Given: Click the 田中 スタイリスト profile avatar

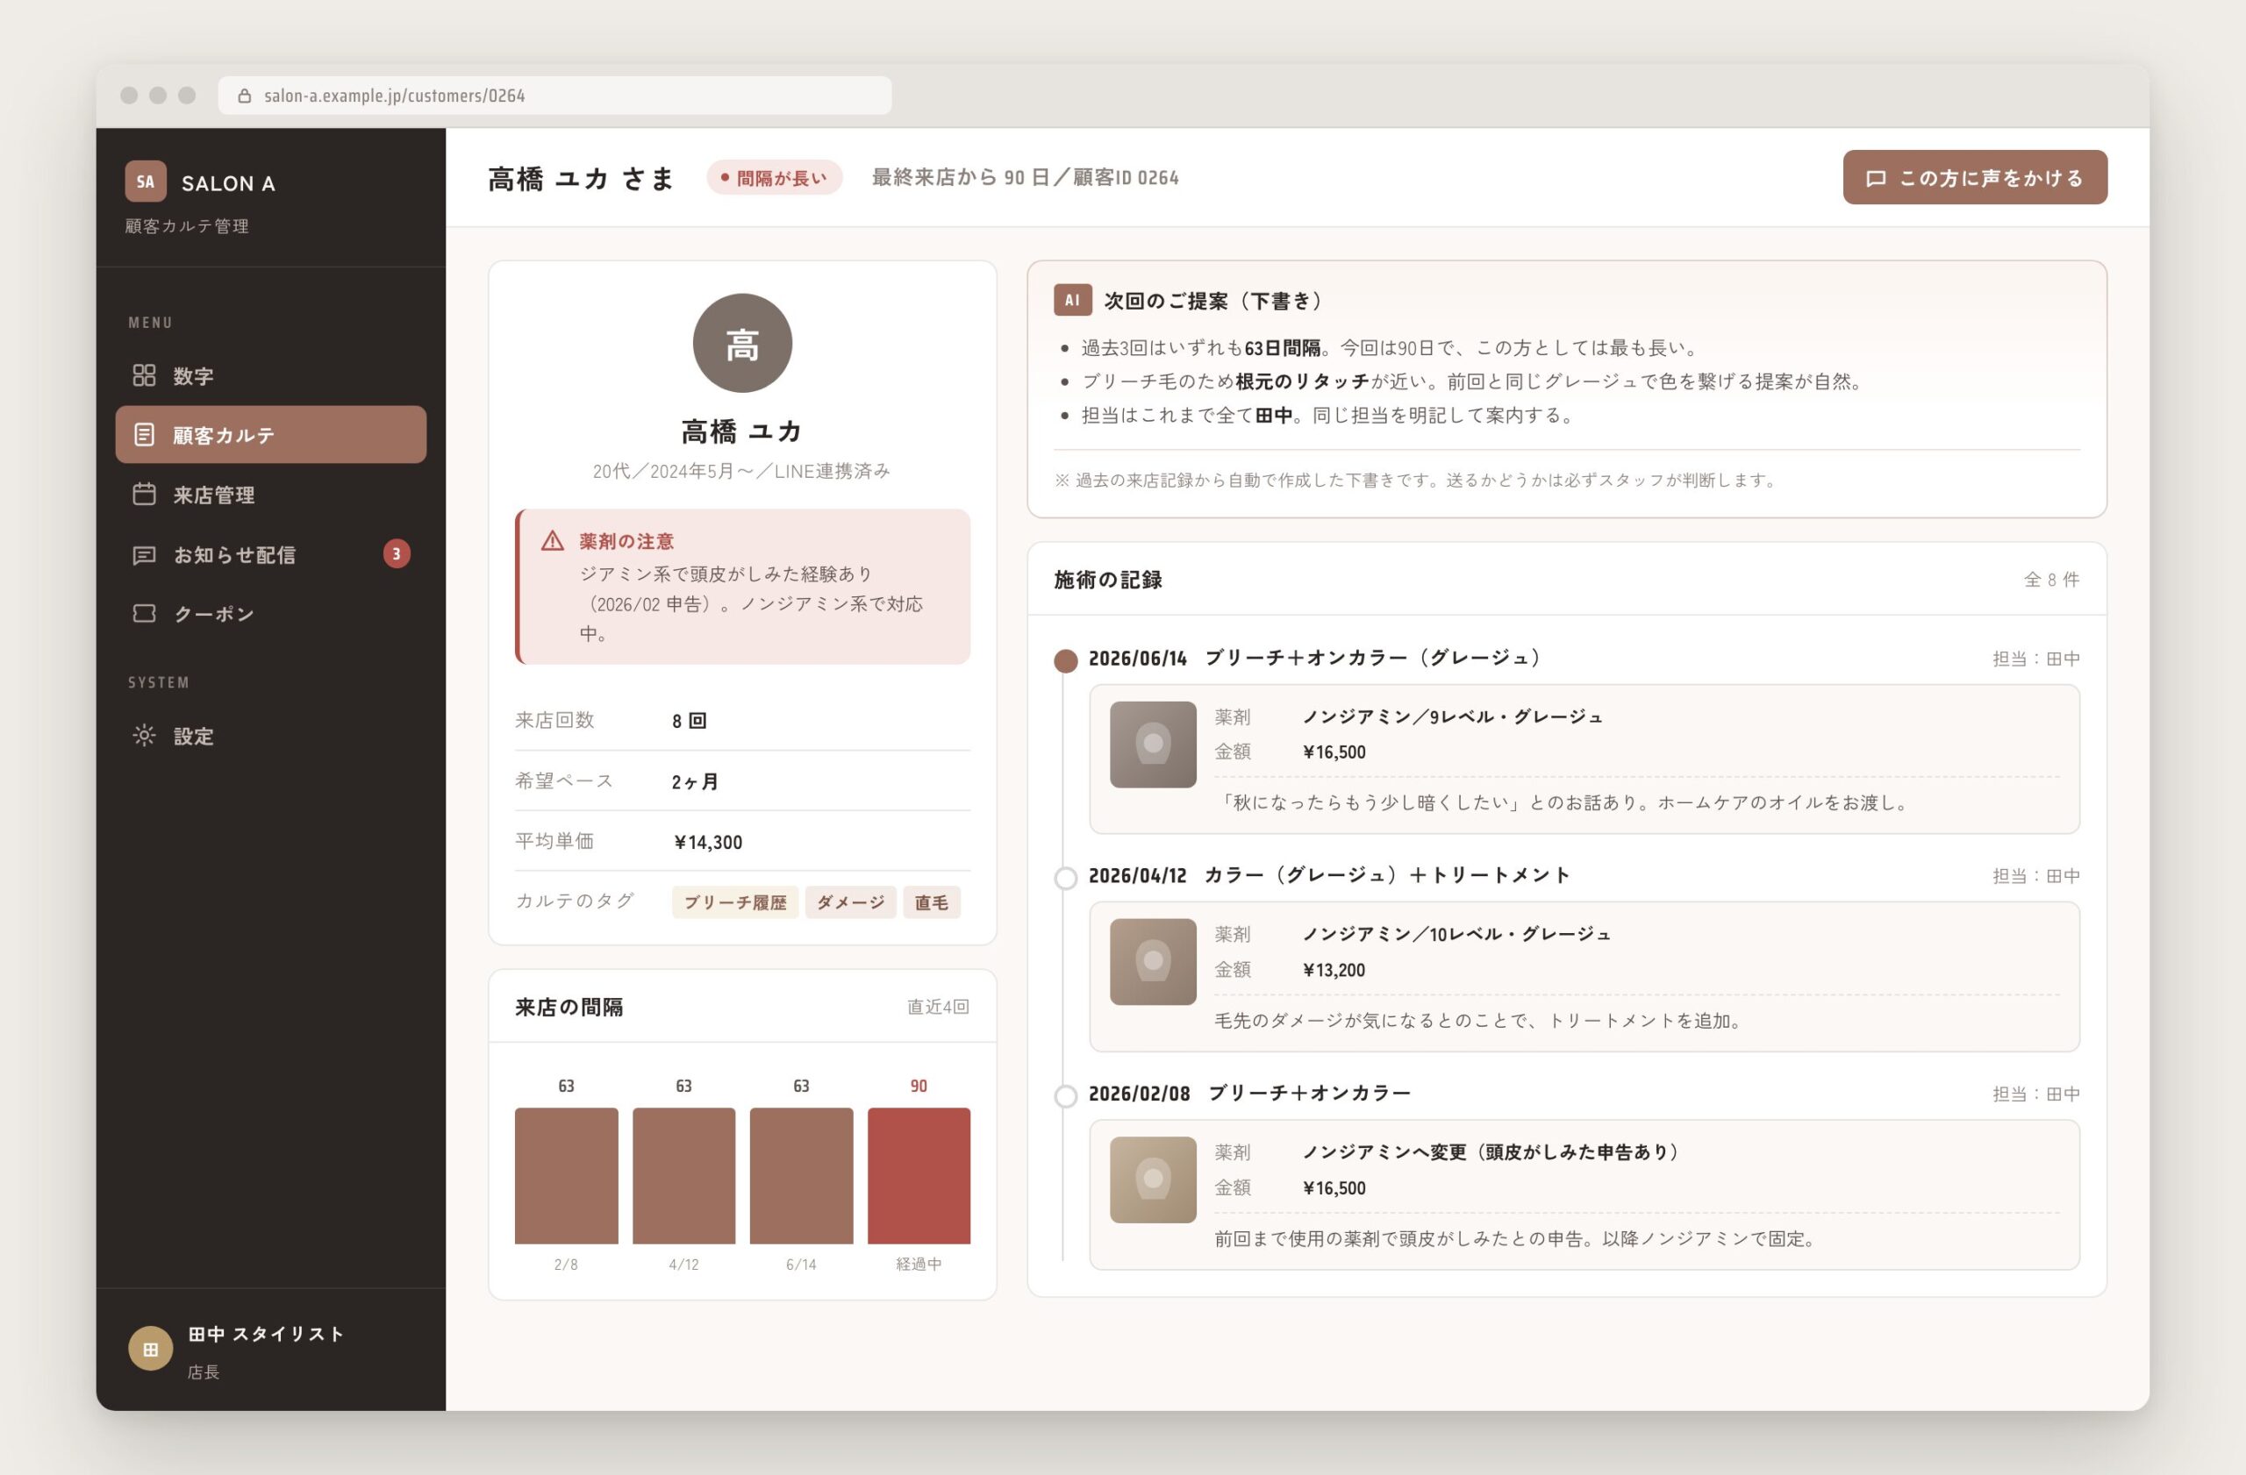Looking at the screenshot, I should pyautogui.click(x=150, y=1349).
